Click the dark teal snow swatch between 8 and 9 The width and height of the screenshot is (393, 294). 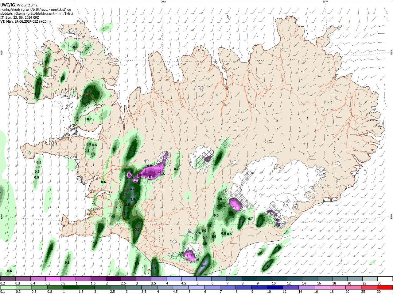point(249,279)
